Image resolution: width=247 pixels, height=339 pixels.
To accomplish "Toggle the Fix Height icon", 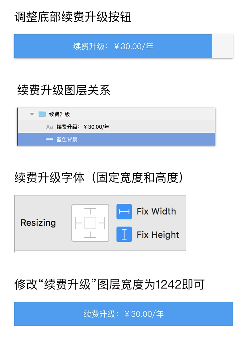I will click(124, 234).
